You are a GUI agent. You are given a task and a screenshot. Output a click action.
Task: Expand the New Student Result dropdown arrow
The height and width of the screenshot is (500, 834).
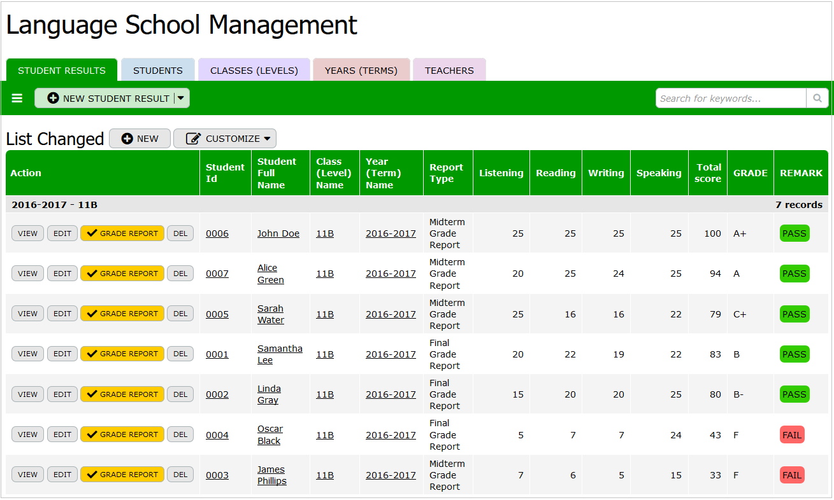pos(181,98)
